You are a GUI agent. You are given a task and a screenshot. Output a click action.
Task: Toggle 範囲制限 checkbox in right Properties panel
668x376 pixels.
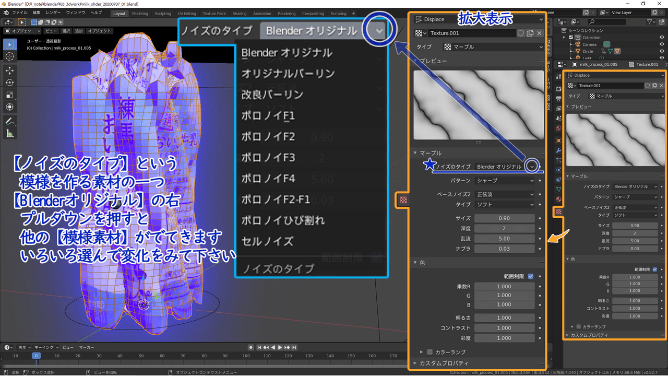[655, 269]
